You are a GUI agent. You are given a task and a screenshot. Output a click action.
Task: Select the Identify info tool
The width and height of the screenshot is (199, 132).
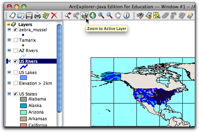click(x=126, y=16)
